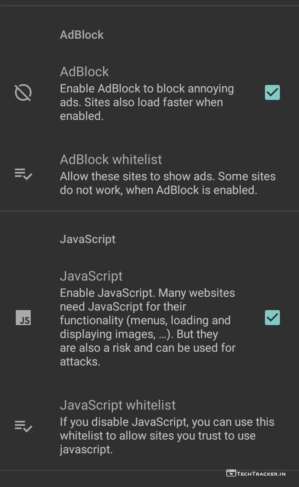Image resolution: width=299 pixels, height=487 pixels.
Task: Select the AdBlock setting title
Action: 84,72
